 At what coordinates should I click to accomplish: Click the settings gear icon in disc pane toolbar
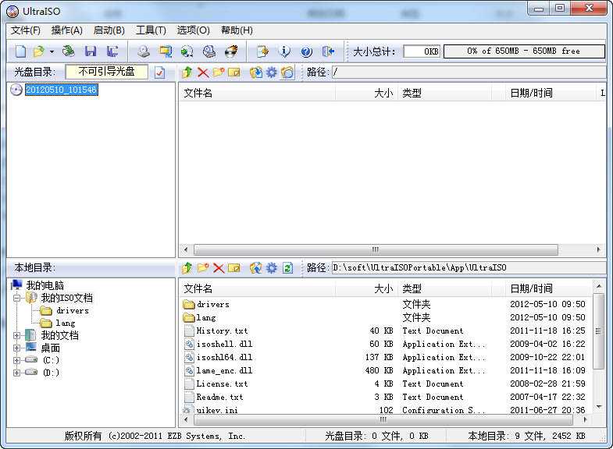pyautogui.click(x=271, y=72)
